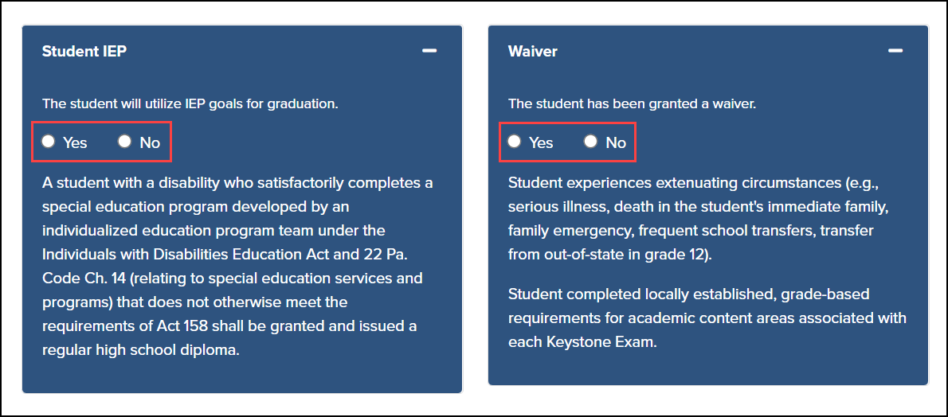The width and height of the screenshot is (948, 417).
Task: Click the "No" label text under Waiver
Action: tap(616, 142)
